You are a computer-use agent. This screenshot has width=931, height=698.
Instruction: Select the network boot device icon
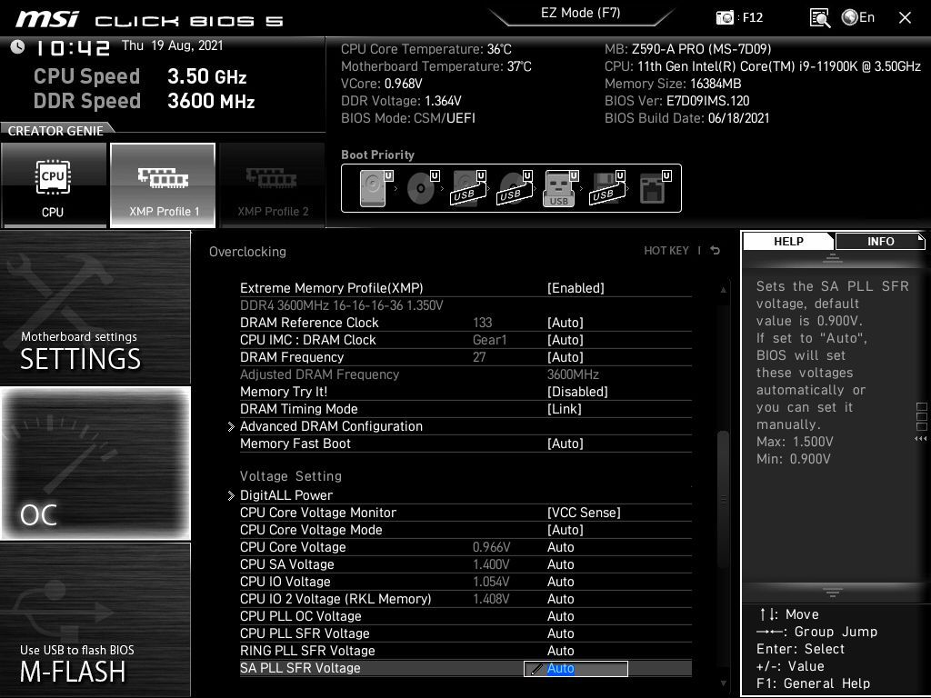(654, 188)
